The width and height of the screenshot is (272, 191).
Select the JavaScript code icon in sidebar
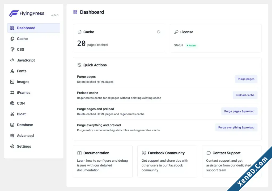[x=12, y=60]
